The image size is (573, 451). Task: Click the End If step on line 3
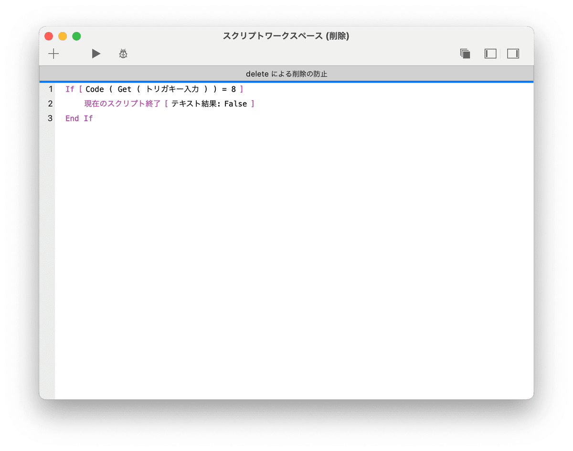(79, 118)
